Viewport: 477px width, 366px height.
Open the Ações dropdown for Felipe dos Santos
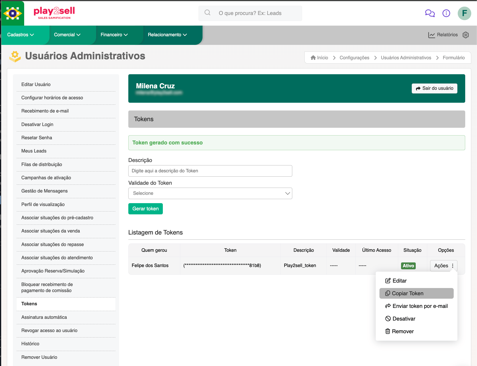444,266
